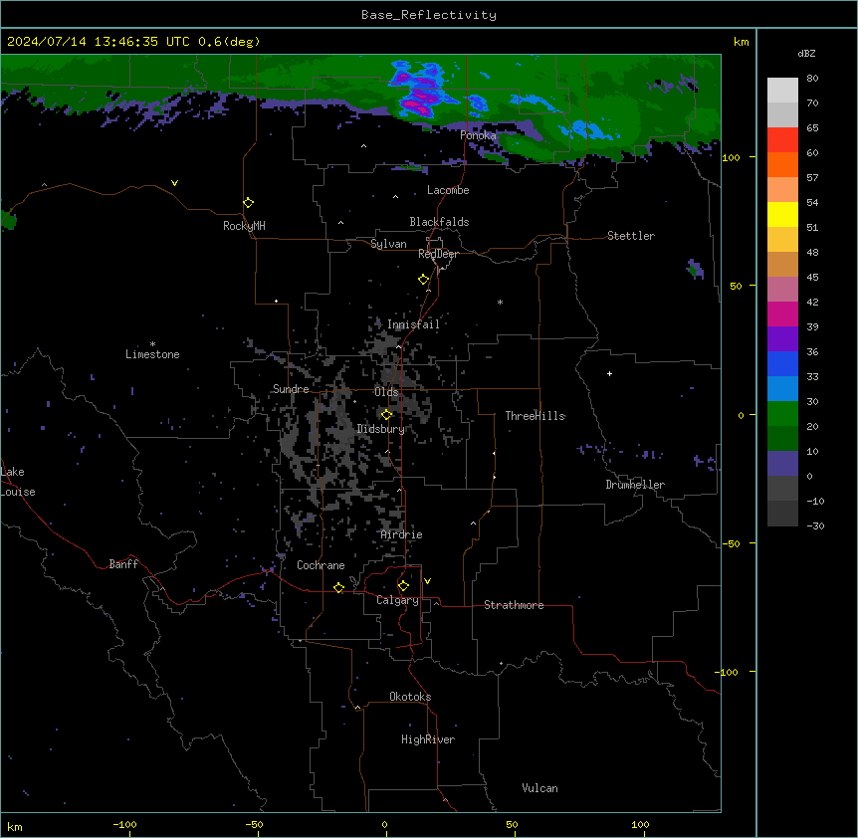Click the yellow diamond marker above the RockyMH label
Viewport: 858px width, 838px height.
pyautogui.click(x=249, y=203)
